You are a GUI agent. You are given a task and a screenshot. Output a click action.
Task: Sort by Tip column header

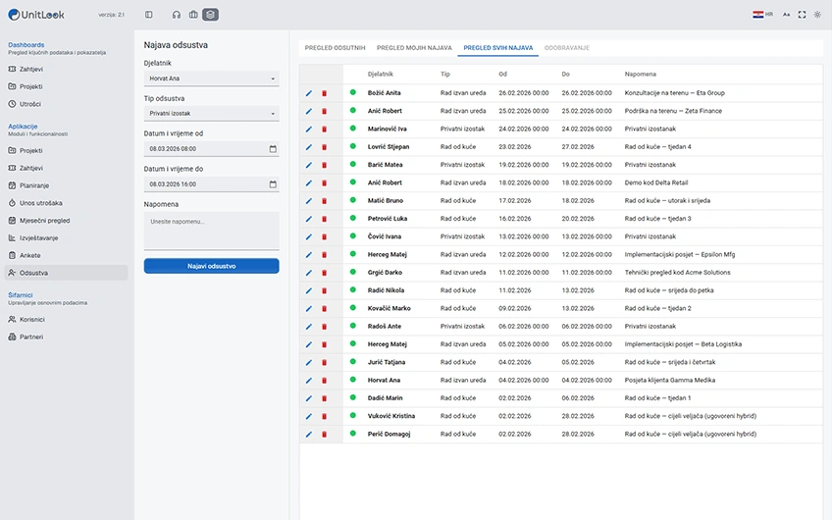point(445,75)
